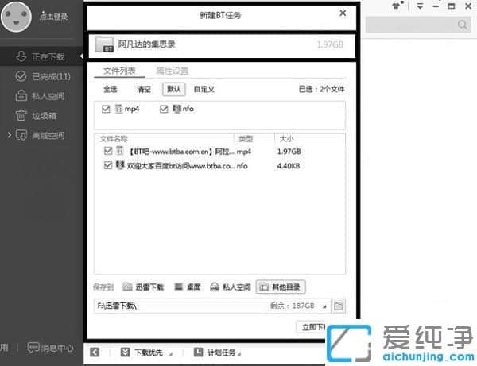The width and height of the screenshot is (477, 366).
Task: Minimize the main Thunder window
Action: pos(436,6)
